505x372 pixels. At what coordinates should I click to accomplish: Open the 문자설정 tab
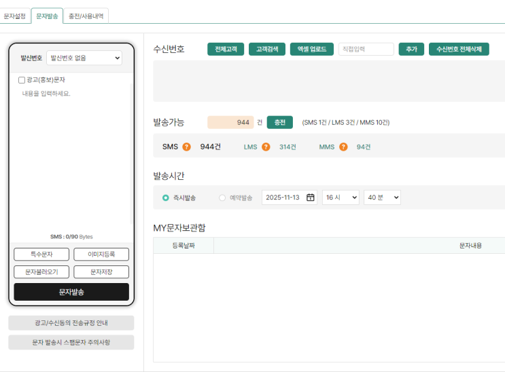point(15,16)
